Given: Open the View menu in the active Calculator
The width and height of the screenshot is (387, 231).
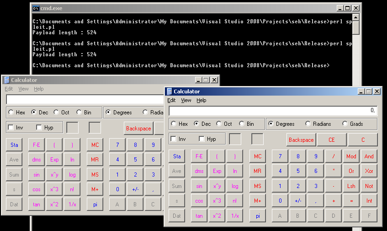Looking at the screenshot, I should [x=186, y=100].
